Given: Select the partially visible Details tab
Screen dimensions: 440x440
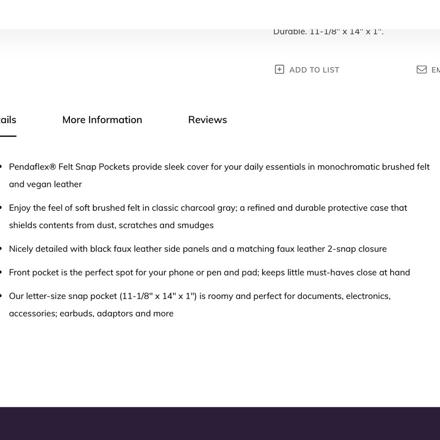Looking at the screenshot, I should tap(8, 120).
